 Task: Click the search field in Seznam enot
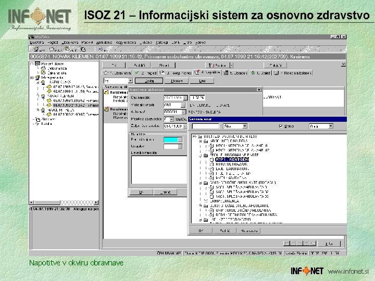coord(205,126)
